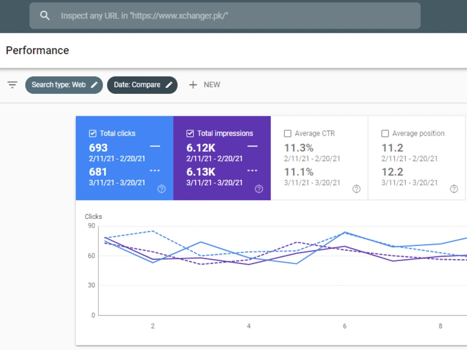Edit Search type pencil icon
The height and width of the screenshot is (350, 467).
94,85
